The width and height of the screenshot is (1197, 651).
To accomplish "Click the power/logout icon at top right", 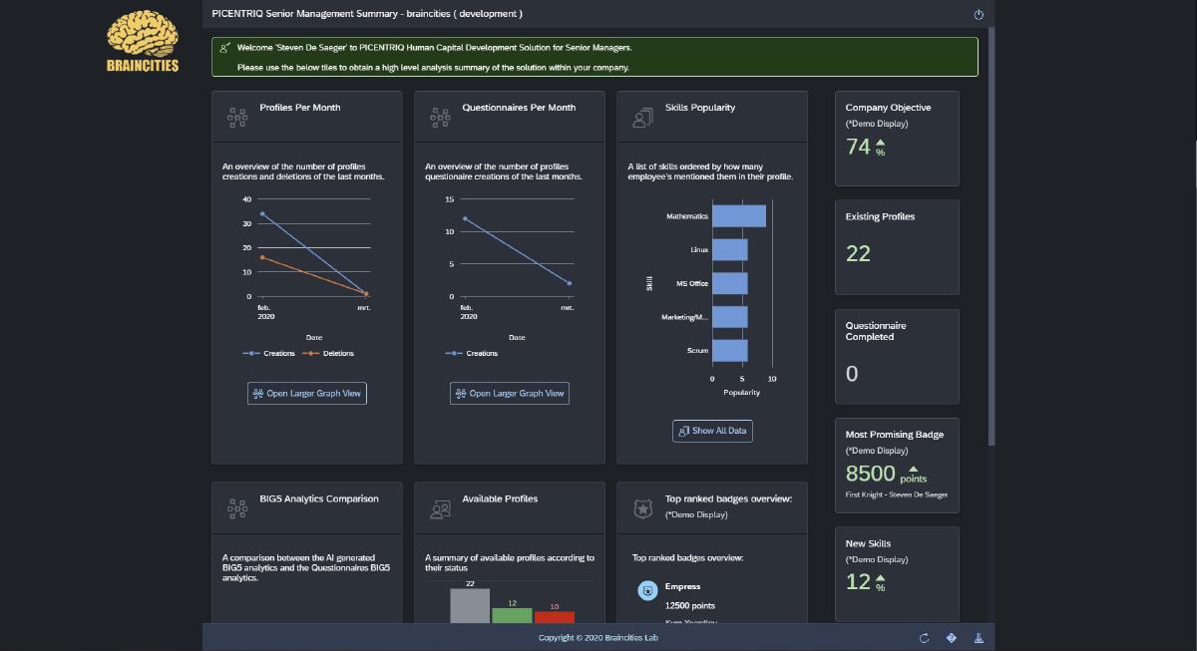I will (x=979, y=14).
